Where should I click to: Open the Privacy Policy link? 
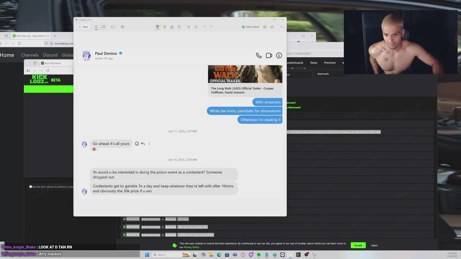pyautogui.click(x=191, y=247)
